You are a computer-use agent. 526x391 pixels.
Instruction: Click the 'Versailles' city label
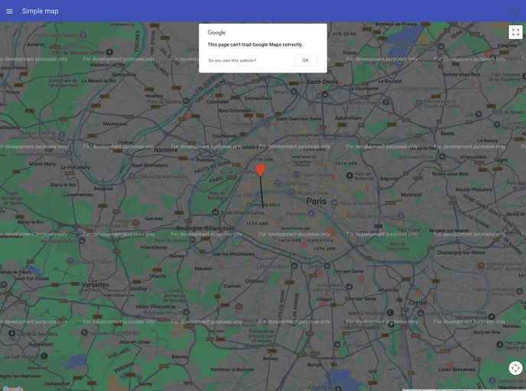(96, 284)
